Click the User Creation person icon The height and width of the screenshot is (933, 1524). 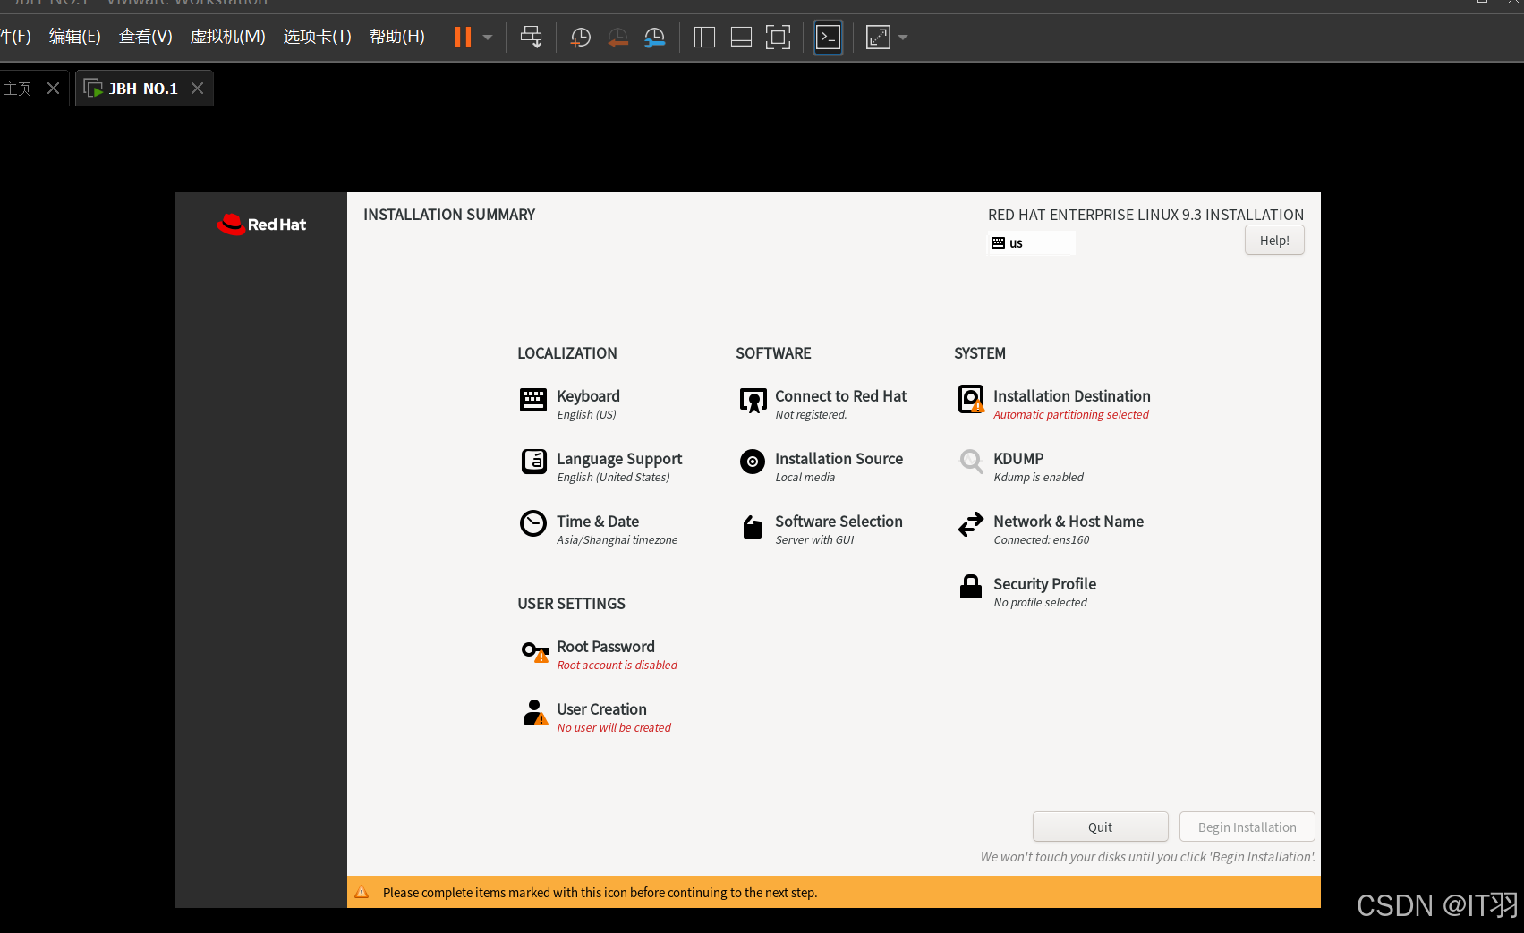click(x=535, y=713)
